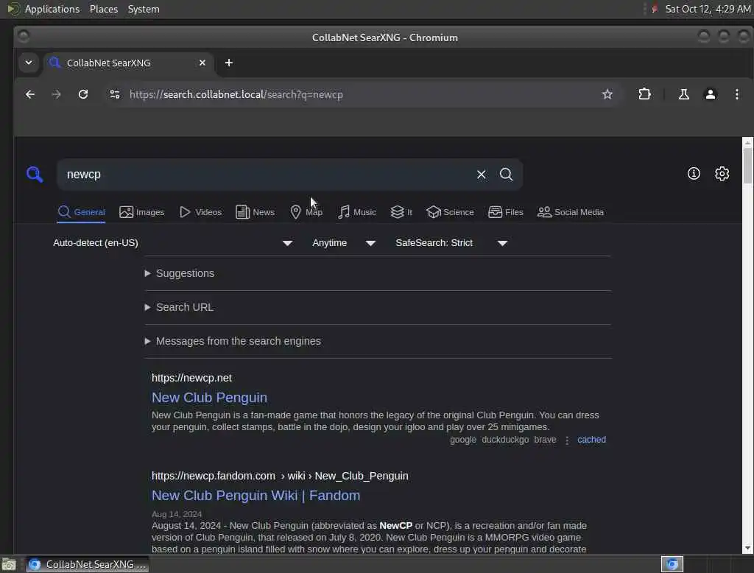Open the Anytime time range dropdown
This screenshot has width=754, height=573.
coord(344,243)
